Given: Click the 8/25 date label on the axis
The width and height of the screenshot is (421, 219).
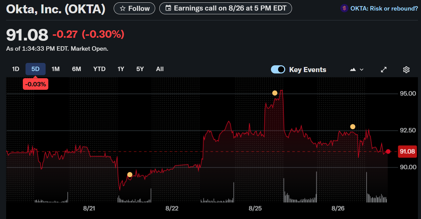Looking at the screenshot, I should 255,208.
